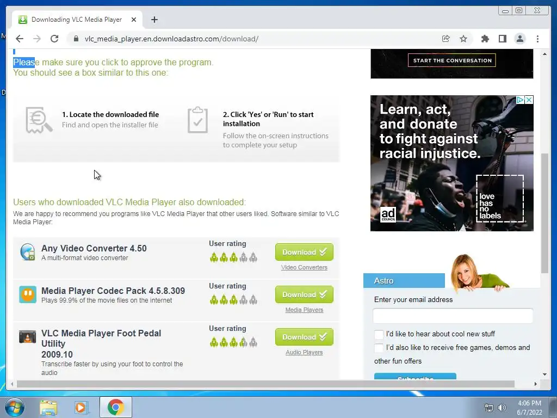The width and height of the screenshot is (557, 418).
Task: Check 'I'd like to hear about cool new stuff'
Action: (379, 334)
